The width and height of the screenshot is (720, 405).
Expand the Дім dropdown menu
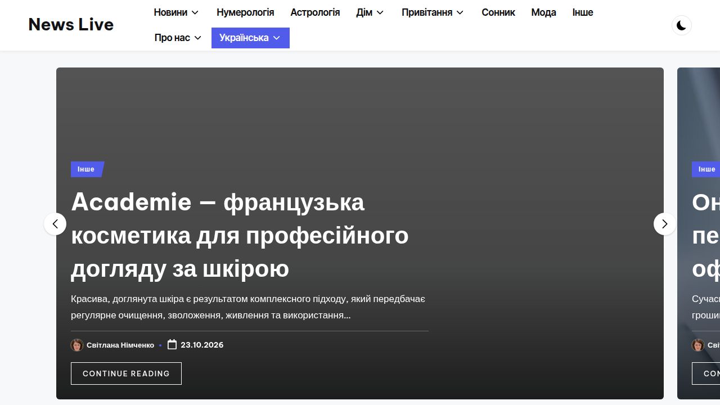370,12
